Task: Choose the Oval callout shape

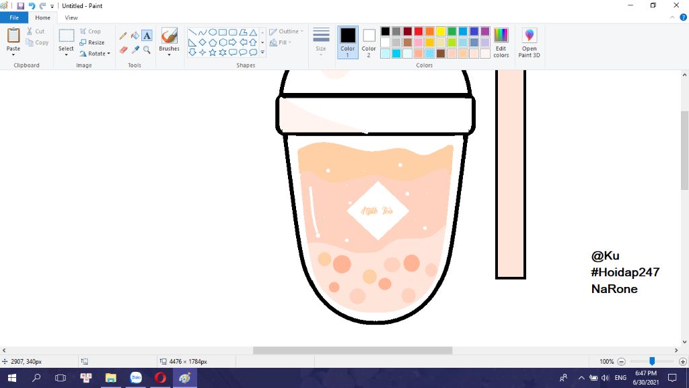Action: click(243, 53)
